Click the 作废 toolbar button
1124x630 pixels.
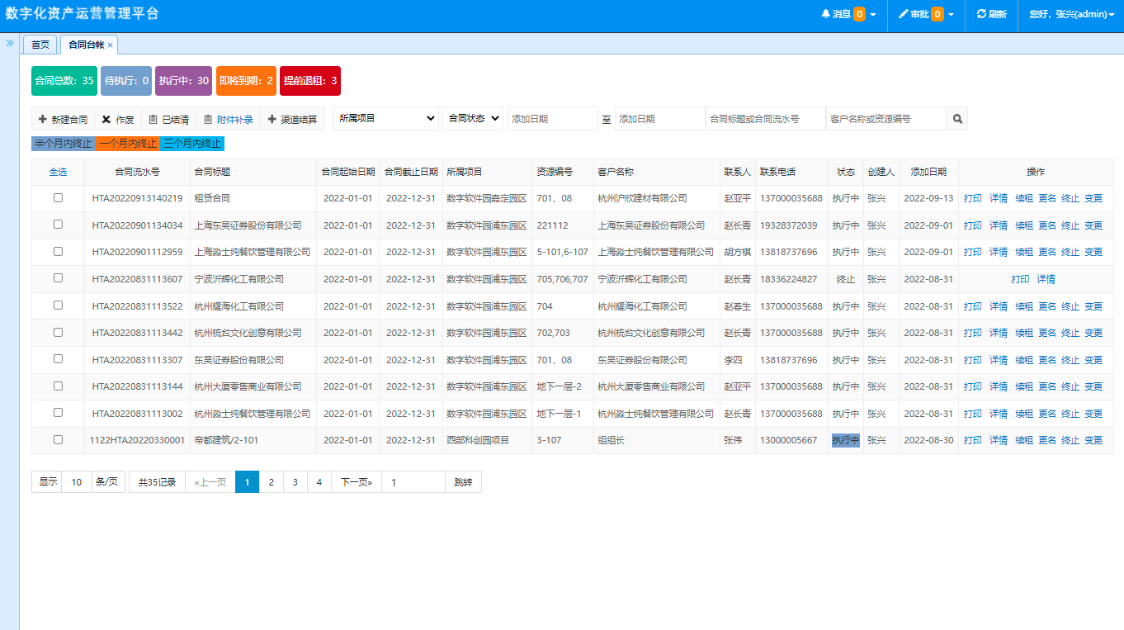coord(118,120)
